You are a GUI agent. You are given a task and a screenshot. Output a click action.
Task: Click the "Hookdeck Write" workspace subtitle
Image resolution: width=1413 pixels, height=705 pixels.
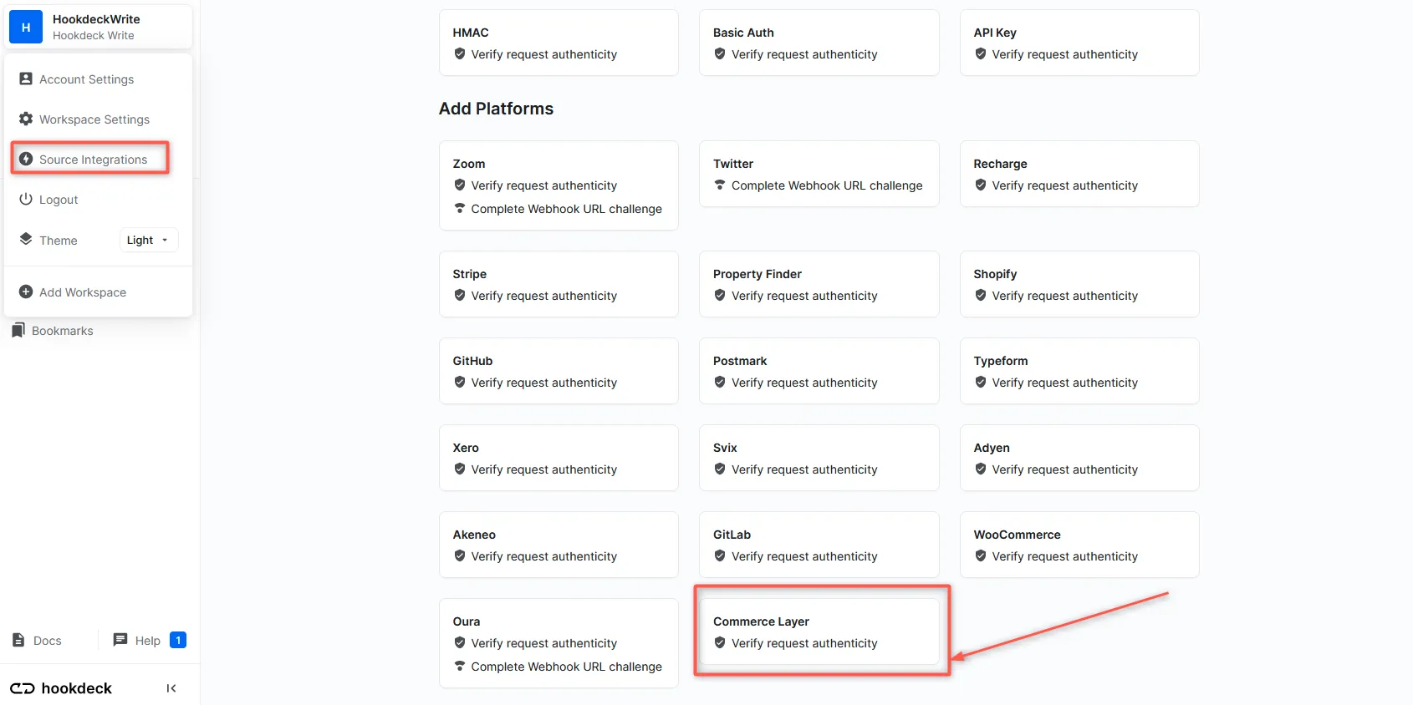click(x=94, y=36)
